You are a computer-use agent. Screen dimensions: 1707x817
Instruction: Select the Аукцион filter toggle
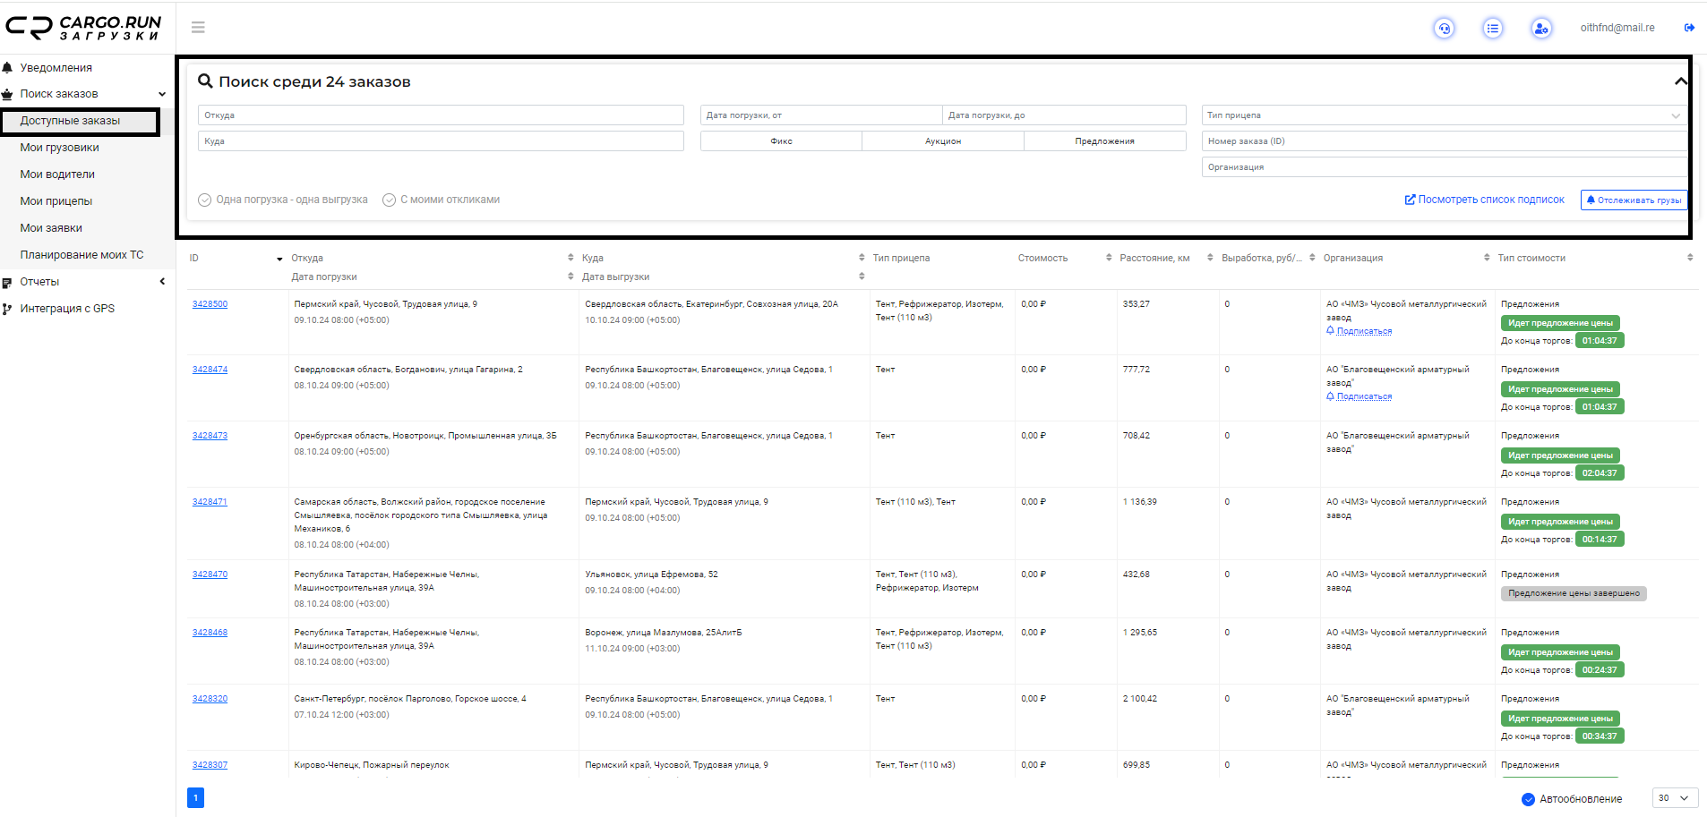tap(942, 141)
